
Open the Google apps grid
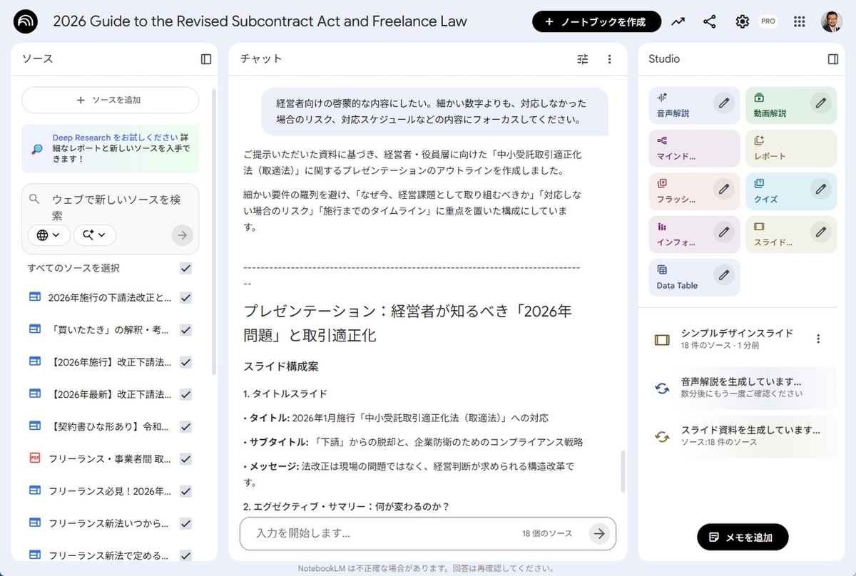[800, 21]
